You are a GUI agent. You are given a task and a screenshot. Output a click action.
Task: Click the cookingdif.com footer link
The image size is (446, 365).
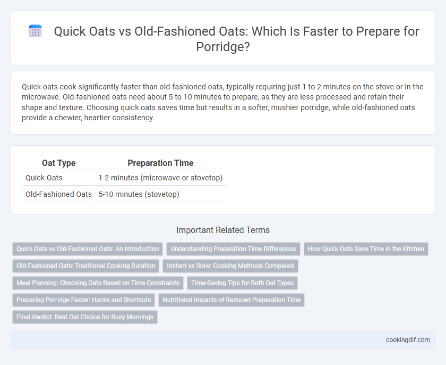[x=408, y=340]
